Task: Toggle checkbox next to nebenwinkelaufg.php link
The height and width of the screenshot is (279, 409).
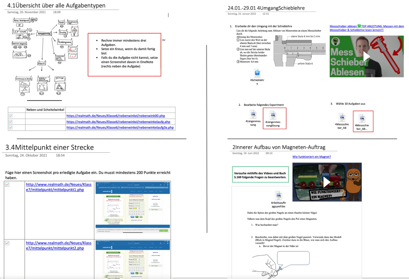Action: point(11,122)
